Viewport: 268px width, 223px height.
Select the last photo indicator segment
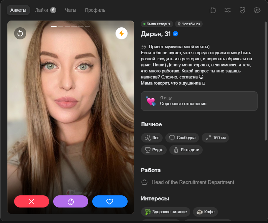click(88, 26)
